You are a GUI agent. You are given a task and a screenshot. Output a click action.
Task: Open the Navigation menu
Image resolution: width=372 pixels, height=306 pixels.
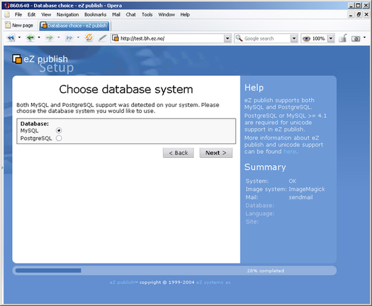pos(68,15)
